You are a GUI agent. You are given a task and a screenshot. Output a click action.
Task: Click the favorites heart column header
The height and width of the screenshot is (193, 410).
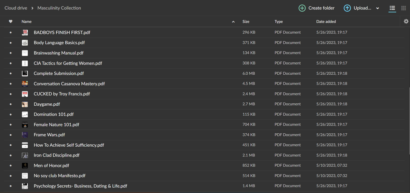click(x=11, y=21)
